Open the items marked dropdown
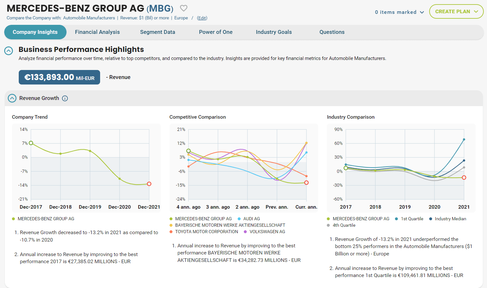This screenshot has height=288, width=487. (x=399, y=12)
